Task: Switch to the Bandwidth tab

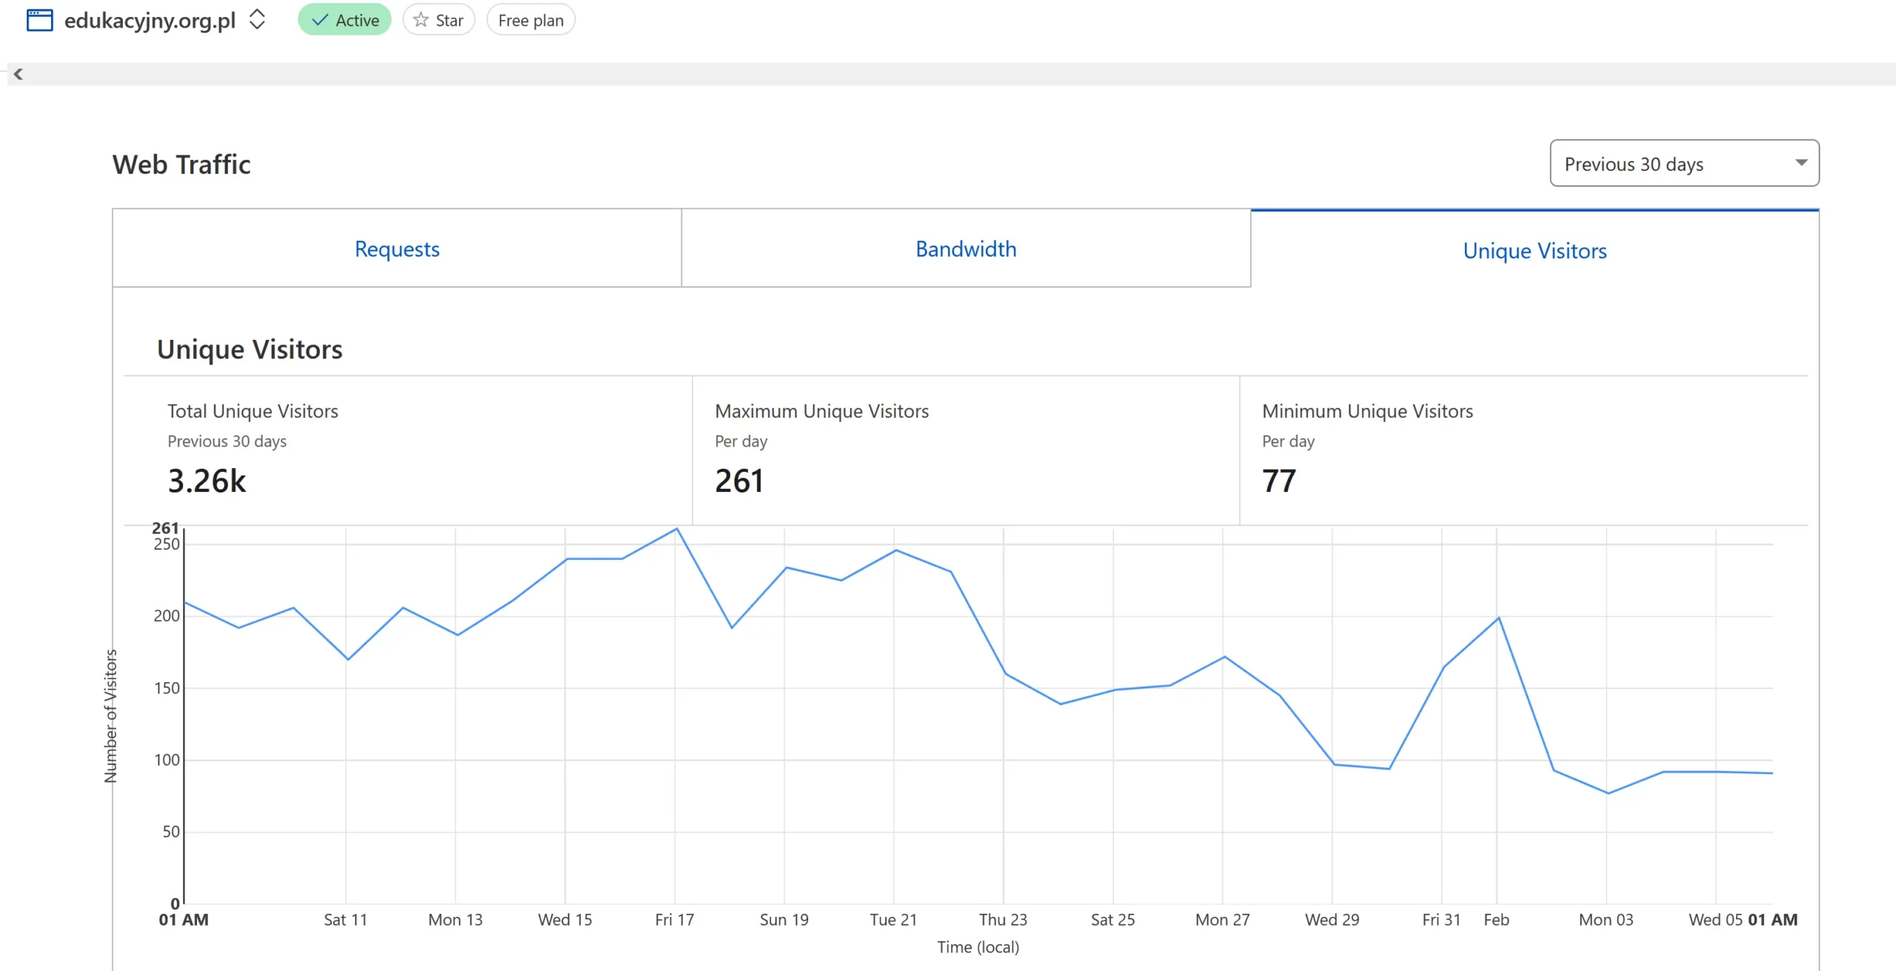Action: [x=966, y=249]
